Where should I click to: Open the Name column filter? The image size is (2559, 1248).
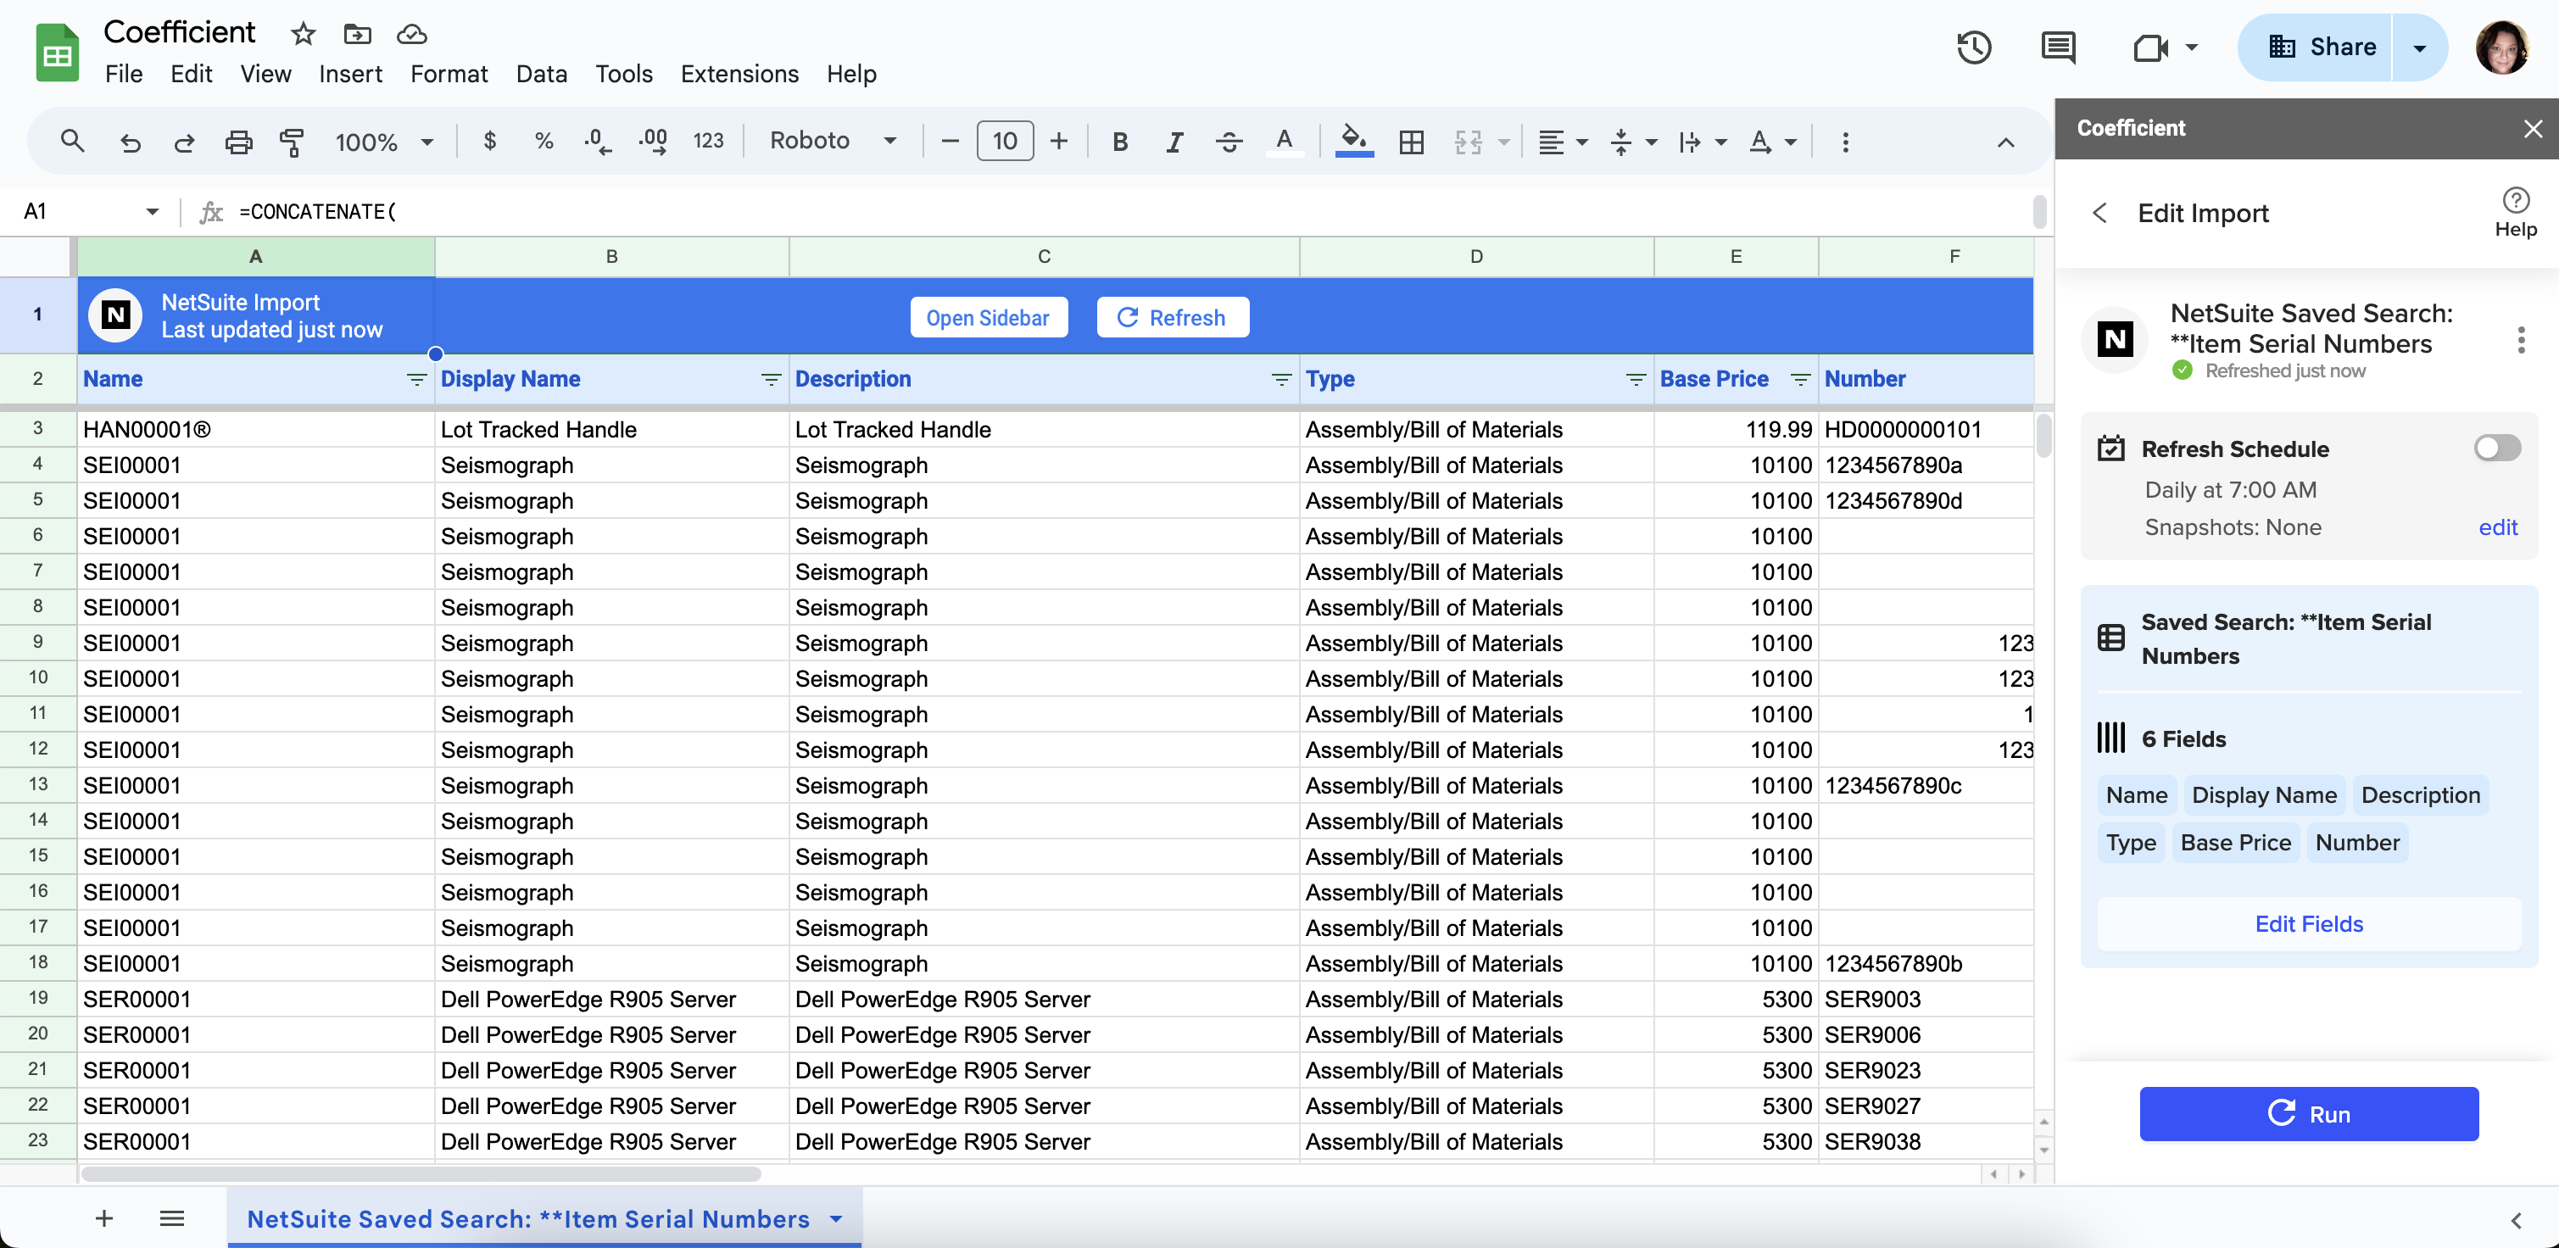(x=416, y=379)
